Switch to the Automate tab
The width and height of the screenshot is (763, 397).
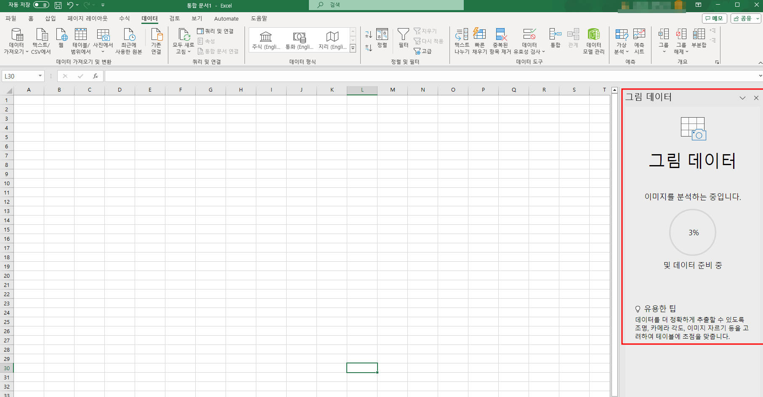226,18
